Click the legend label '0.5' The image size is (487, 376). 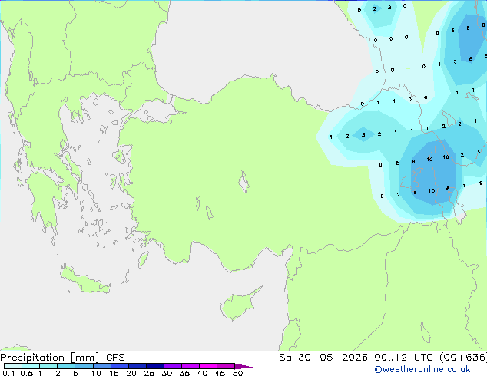(26, 373)
